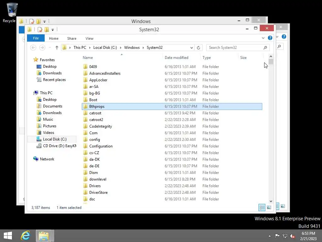Switch to Details view icon in status bar
The width and height of the screenshot is (322, 242).
(262, 207)
